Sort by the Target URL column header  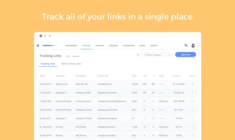coord(103,76)
